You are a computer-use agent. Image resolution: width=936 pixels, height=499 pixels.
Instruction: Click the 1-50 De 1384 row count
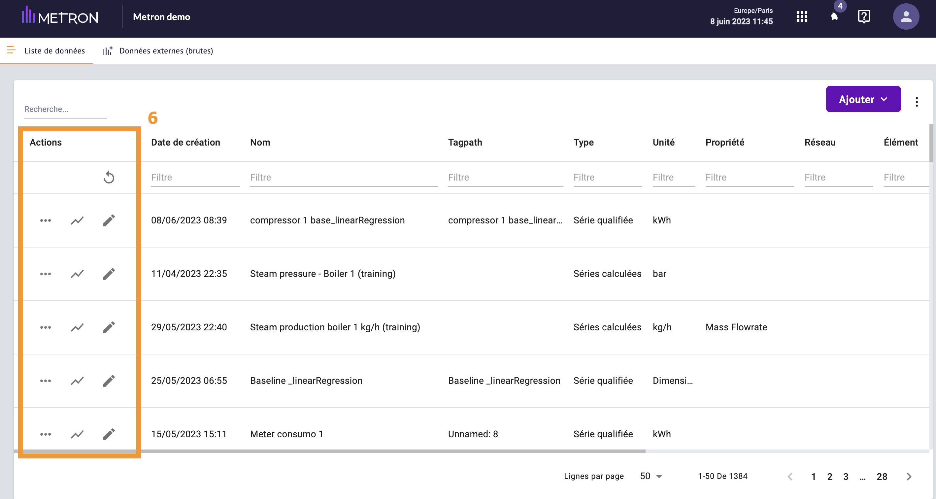(x=722, y=476)
